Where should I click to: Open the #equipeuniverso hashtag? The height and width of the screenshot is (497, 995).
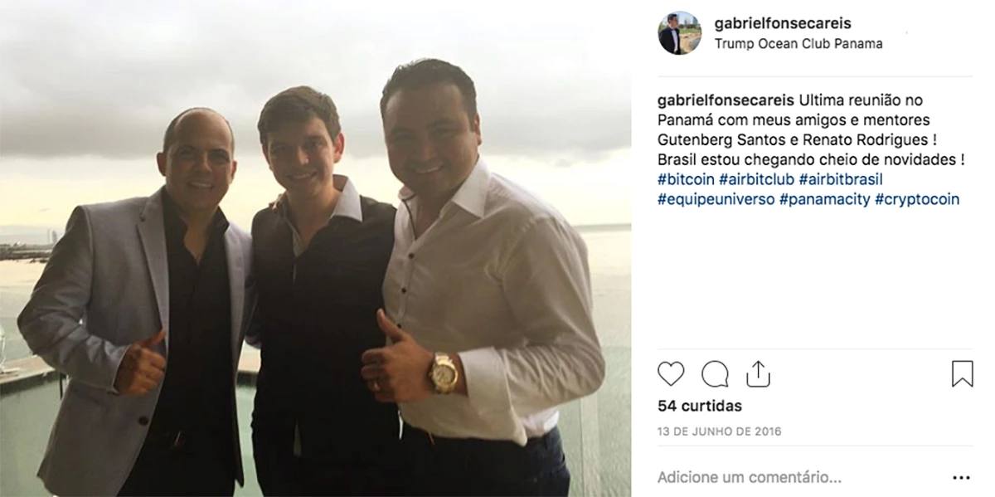point(716,199)
